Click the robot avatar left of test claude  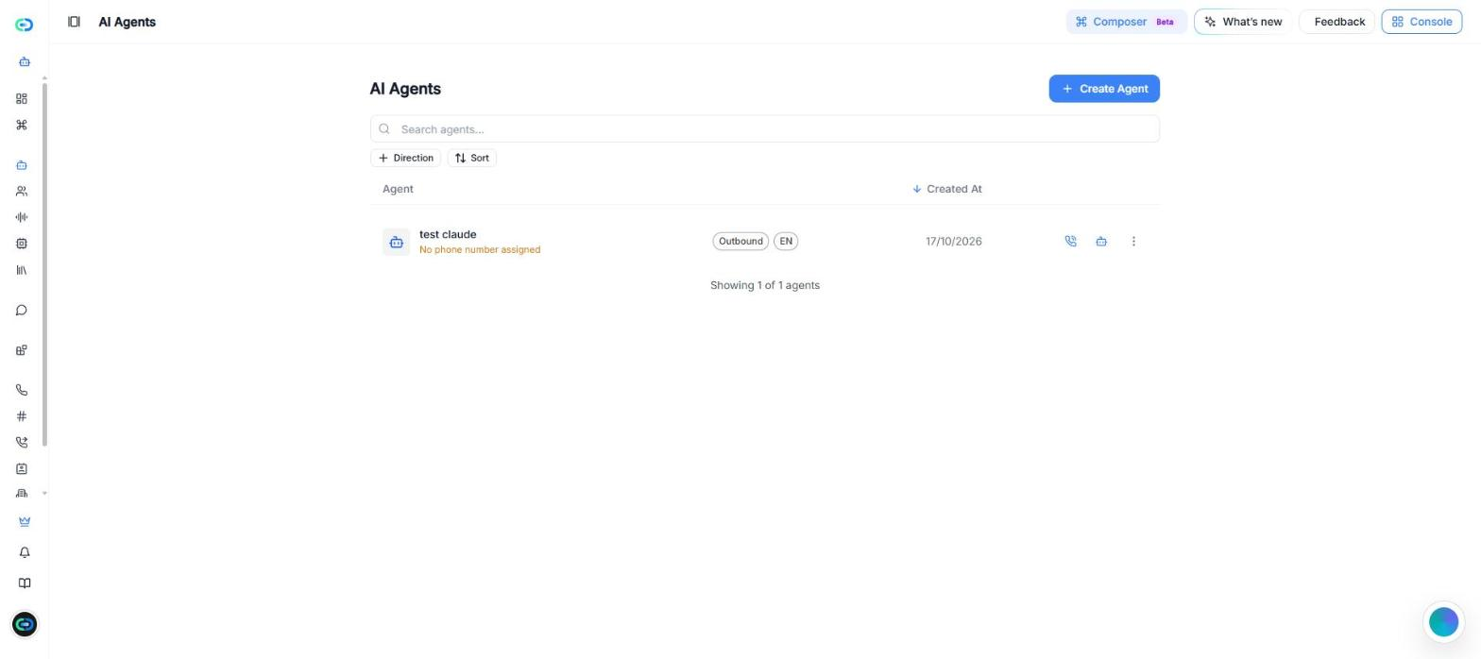[x=397, y=242]
